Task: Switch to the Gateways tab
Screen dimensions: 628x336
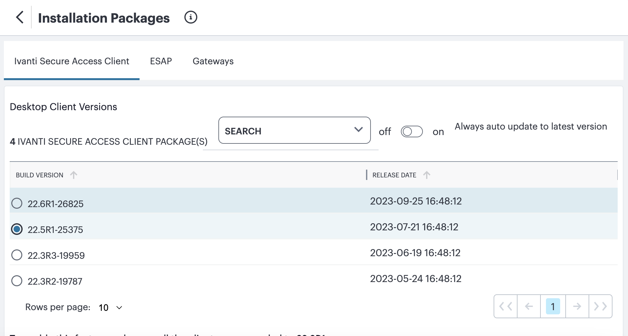Action: pyautogui.click(x=213, y=61)
